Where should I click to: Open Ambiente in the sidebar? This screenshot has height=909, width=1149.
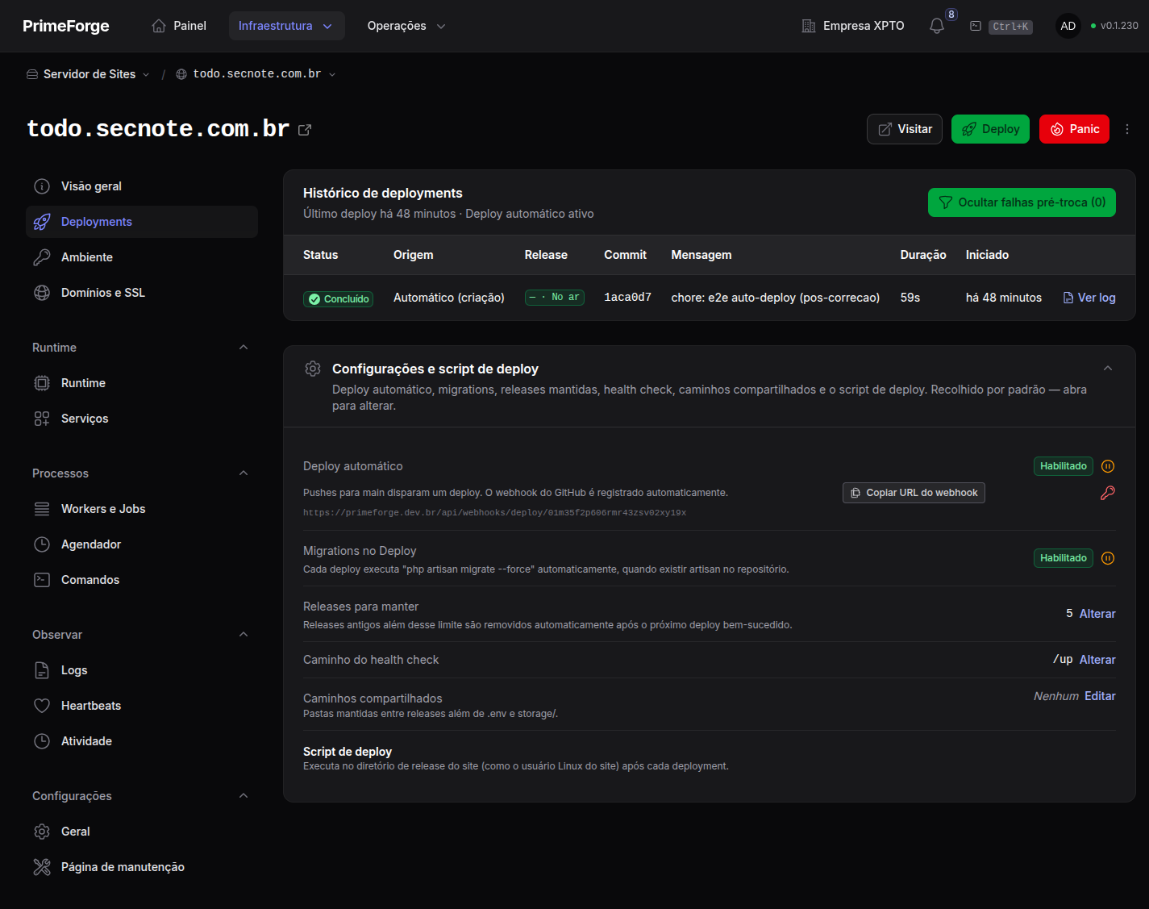(142, 257)
